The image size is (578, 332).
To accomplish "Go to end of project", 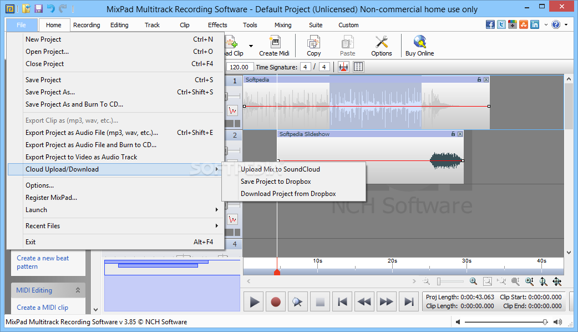I will pos(408,302).
